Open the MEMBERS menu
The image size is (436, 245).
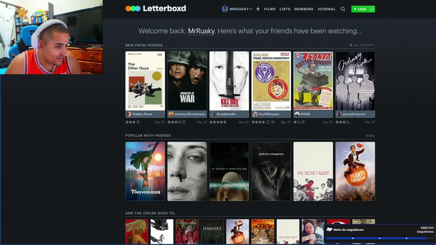click(304, 9)
